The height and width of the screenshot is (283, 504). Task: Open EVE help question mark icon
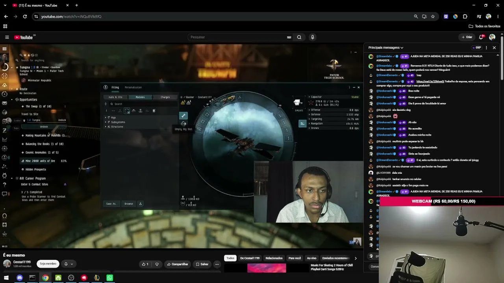pyautogui.click(x=5, y=184)
